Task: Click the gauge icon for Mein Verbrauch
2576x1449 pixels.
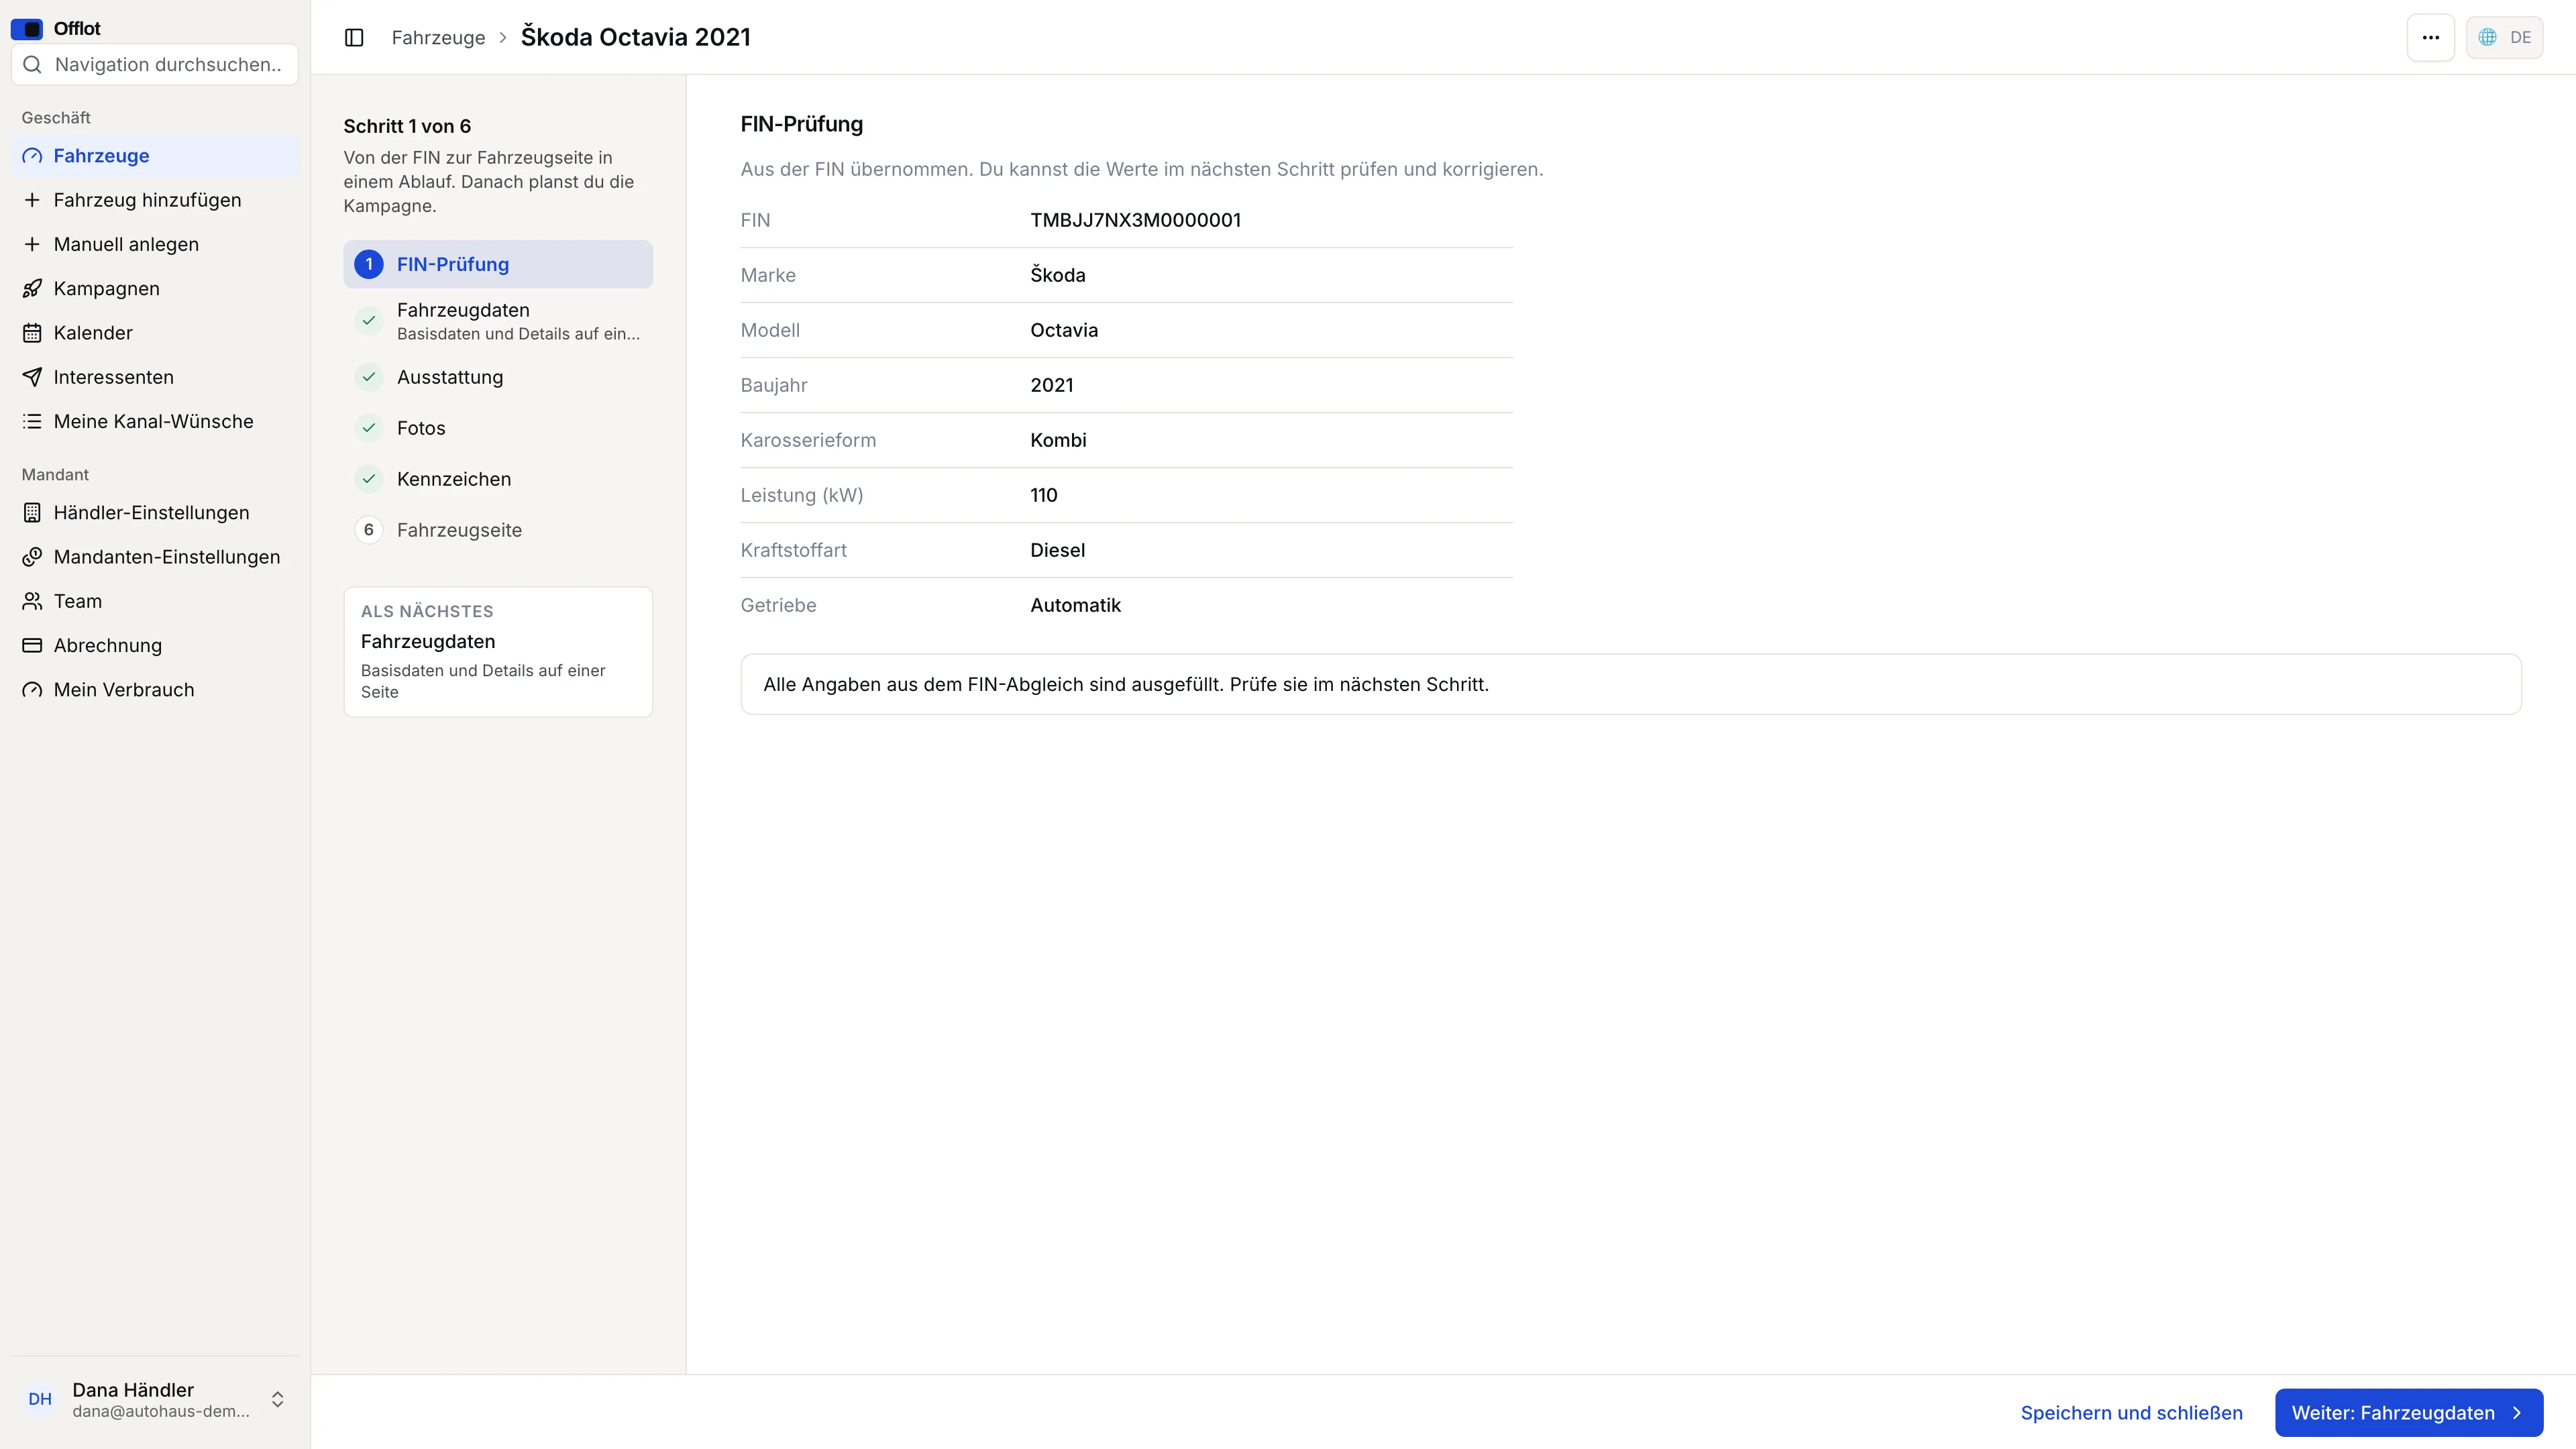Action: tap(32, 689)
